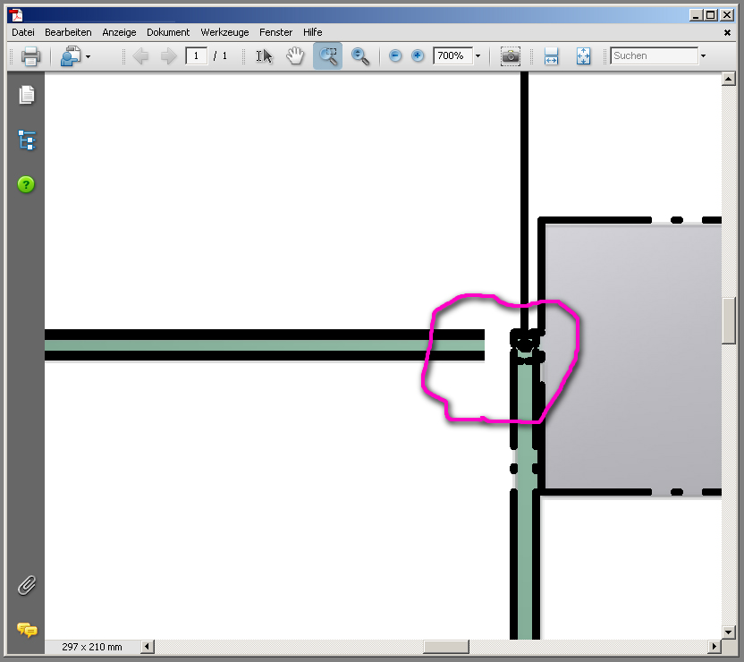Open the search options dropdown arrow

pyautogui.click(x=703, y=56)
